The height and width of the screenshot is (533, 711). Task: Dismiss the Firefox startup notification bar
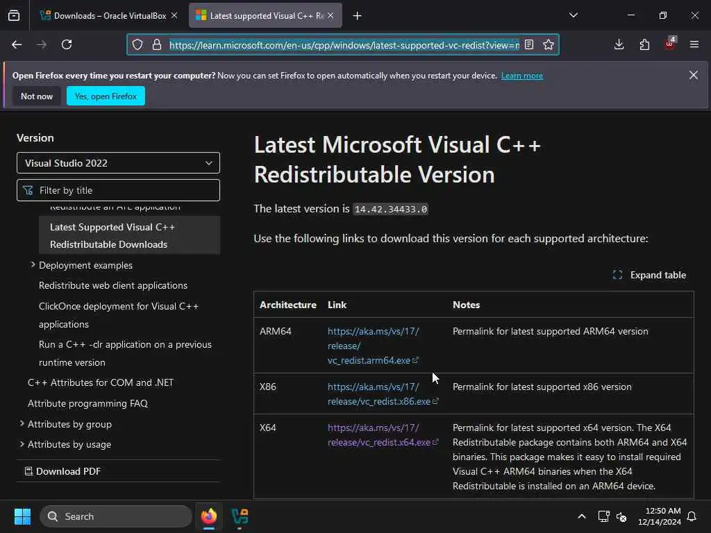694,75
